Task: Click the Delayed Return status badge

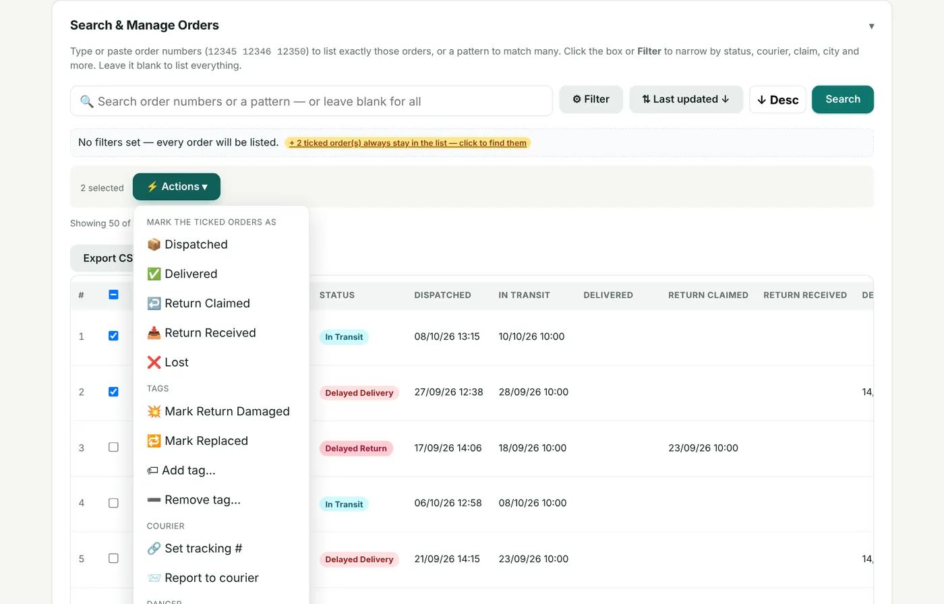Action: (x=356, y=448)
